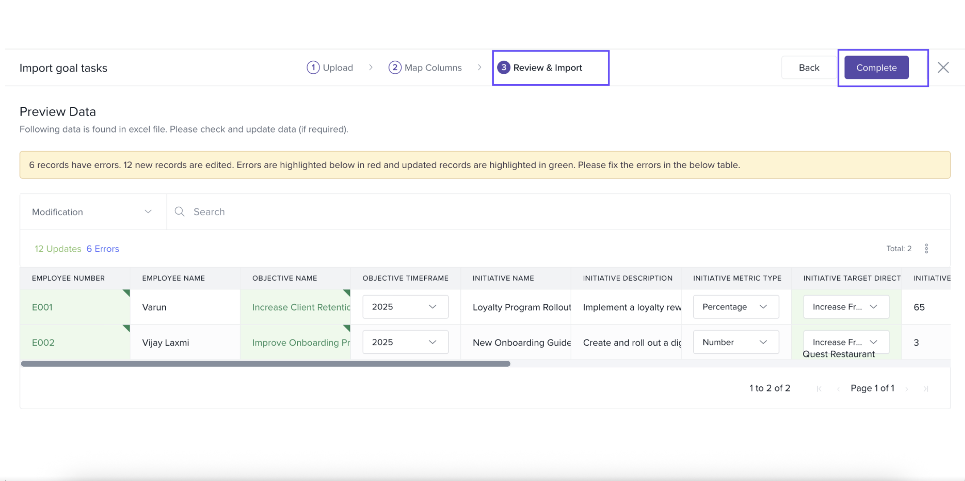Open the three-dot table options menu
The width and height of the screenshot is (965, 481).
click(926, 249)
